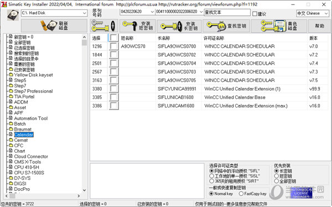Viewport: 332px width, 207px height.
Task: Click the help button
Action: (x=319, y=26)
